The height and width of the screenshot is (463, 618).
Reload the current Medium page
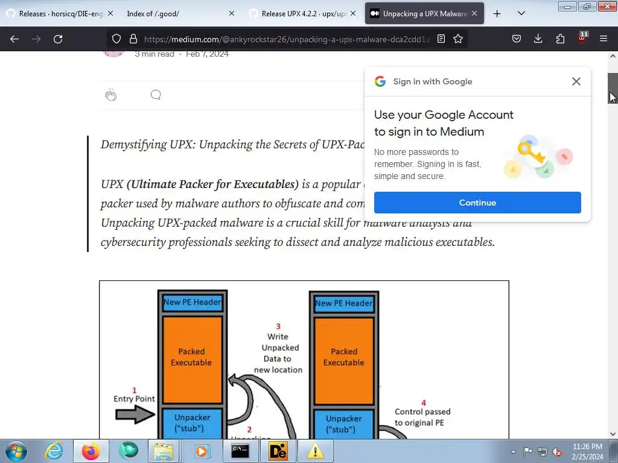pyautogui.click(x=58, y=39)
